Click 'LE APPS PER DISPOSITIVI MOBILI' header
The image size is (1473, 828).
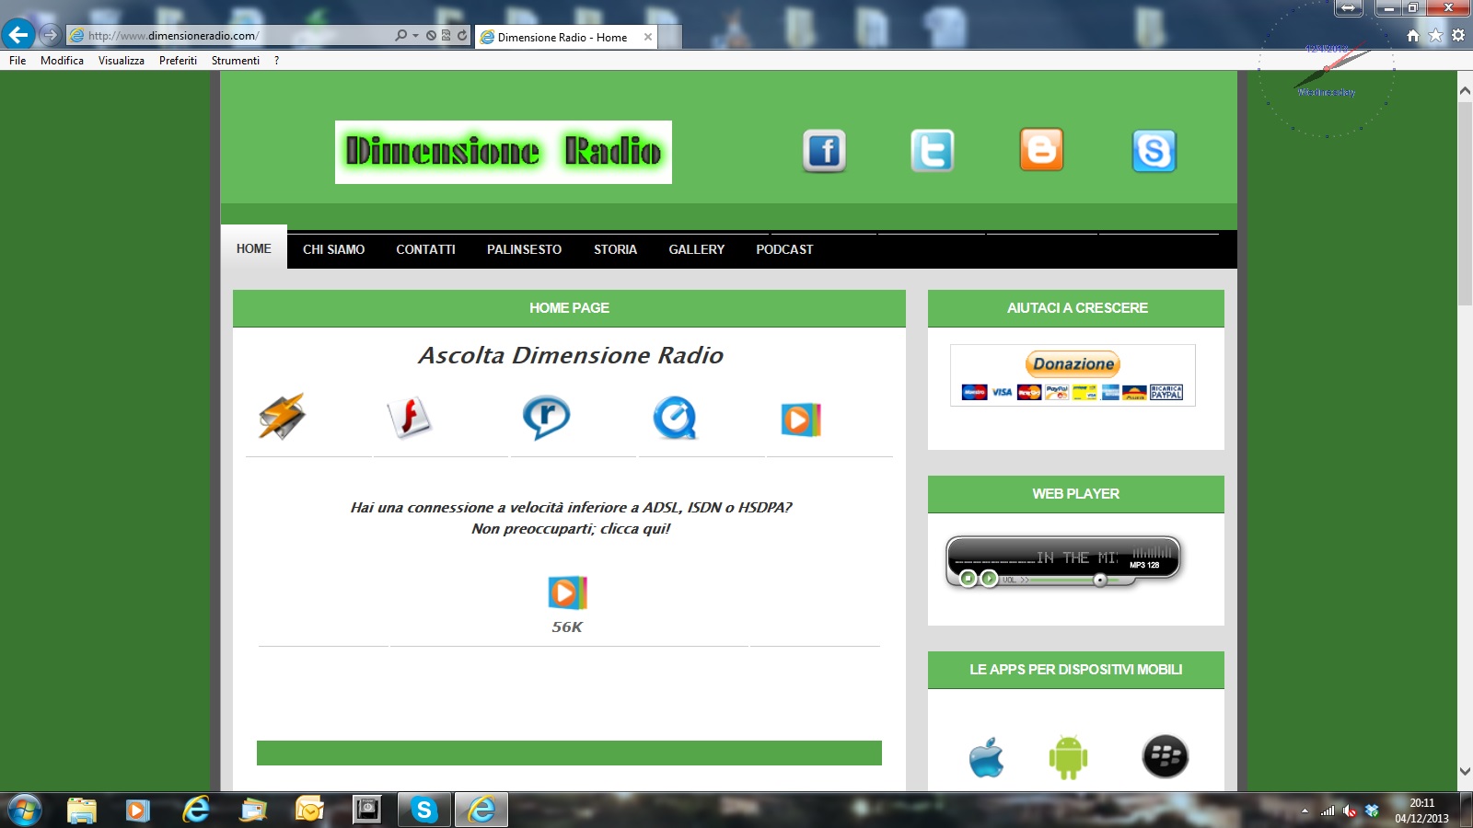click(1076, 670)
